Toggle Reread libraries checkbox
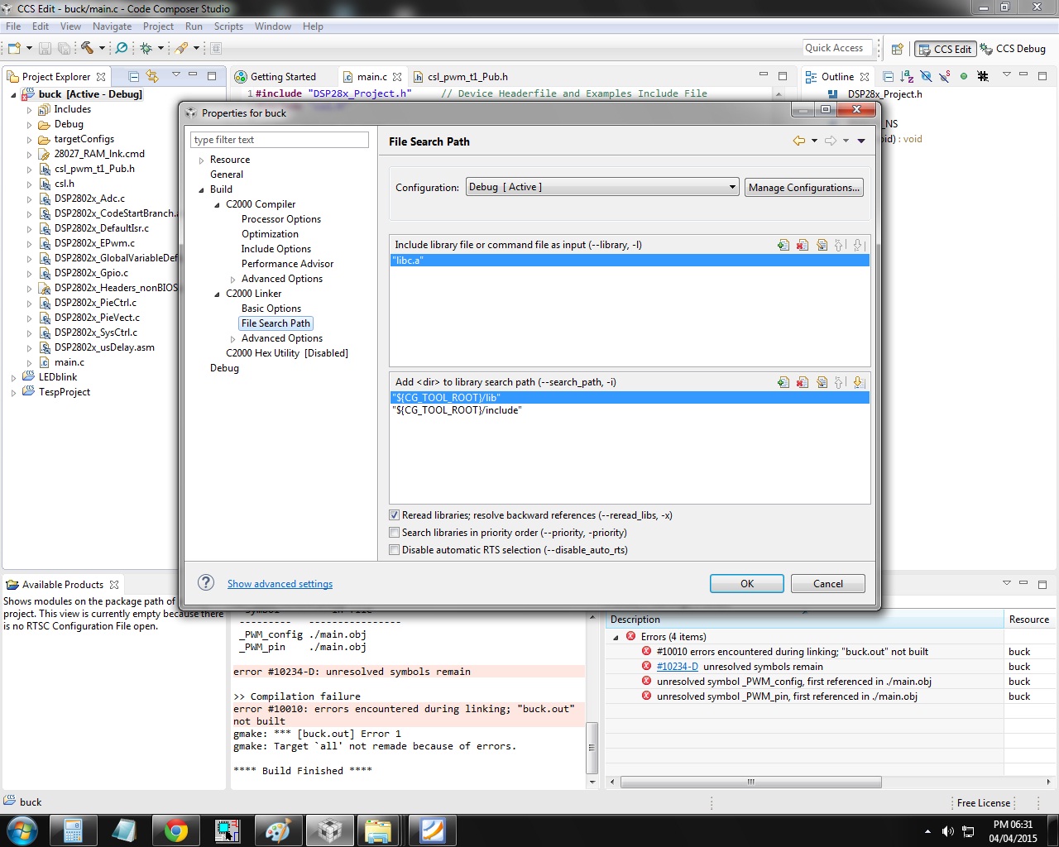Viewport: 1059px width, 847px height. click(x=395, y=515)
